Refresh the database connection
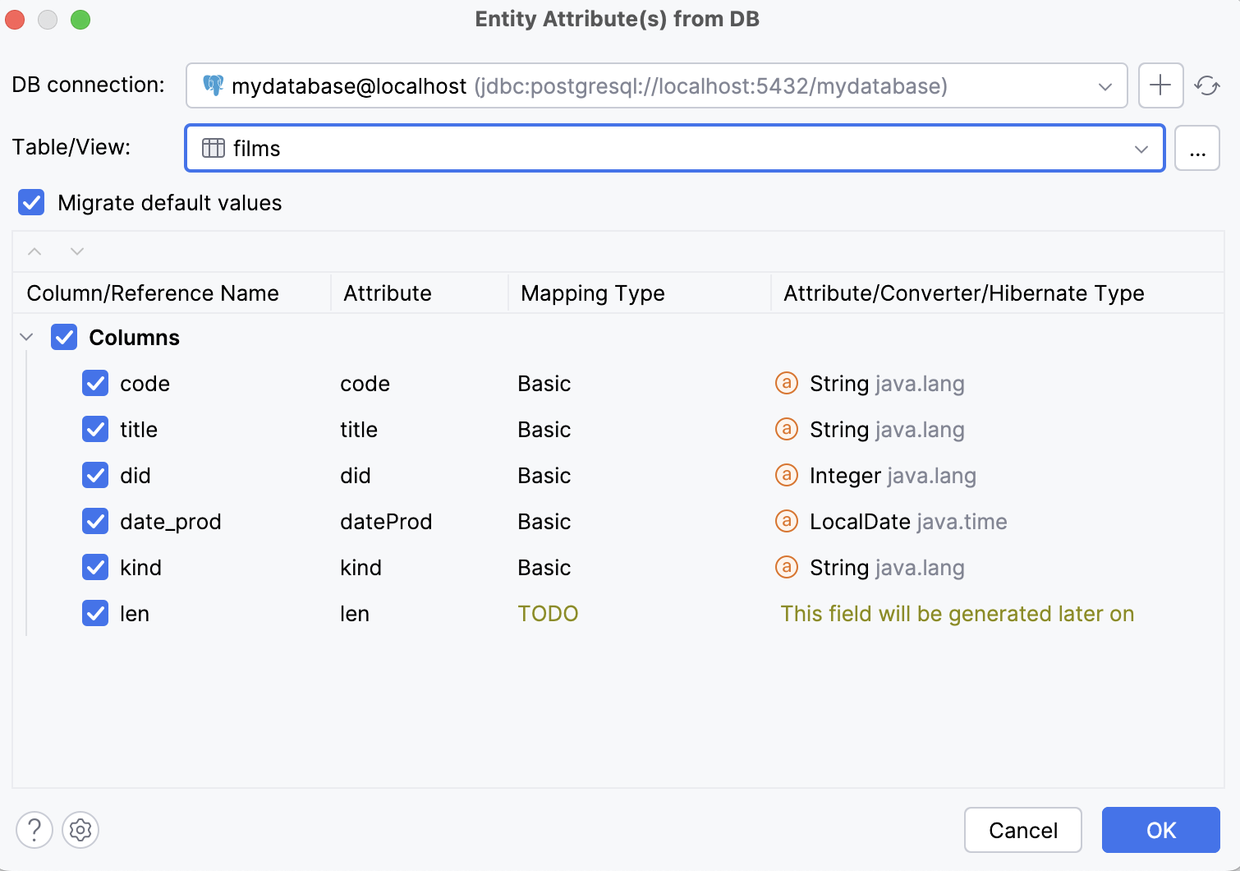This screenshot has height=871, width=1240. (1206, 85)
